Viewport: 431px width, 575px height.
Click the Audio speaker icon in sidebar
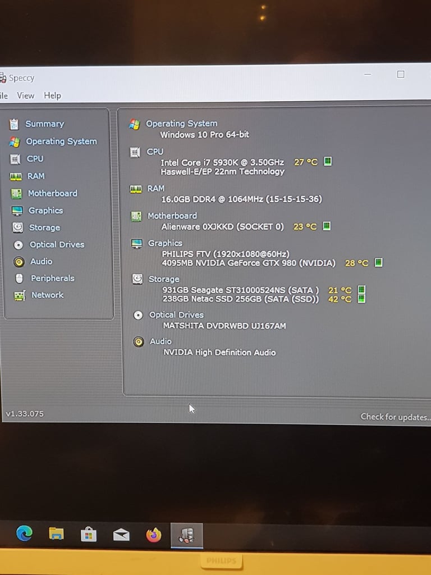click(19, 262)
